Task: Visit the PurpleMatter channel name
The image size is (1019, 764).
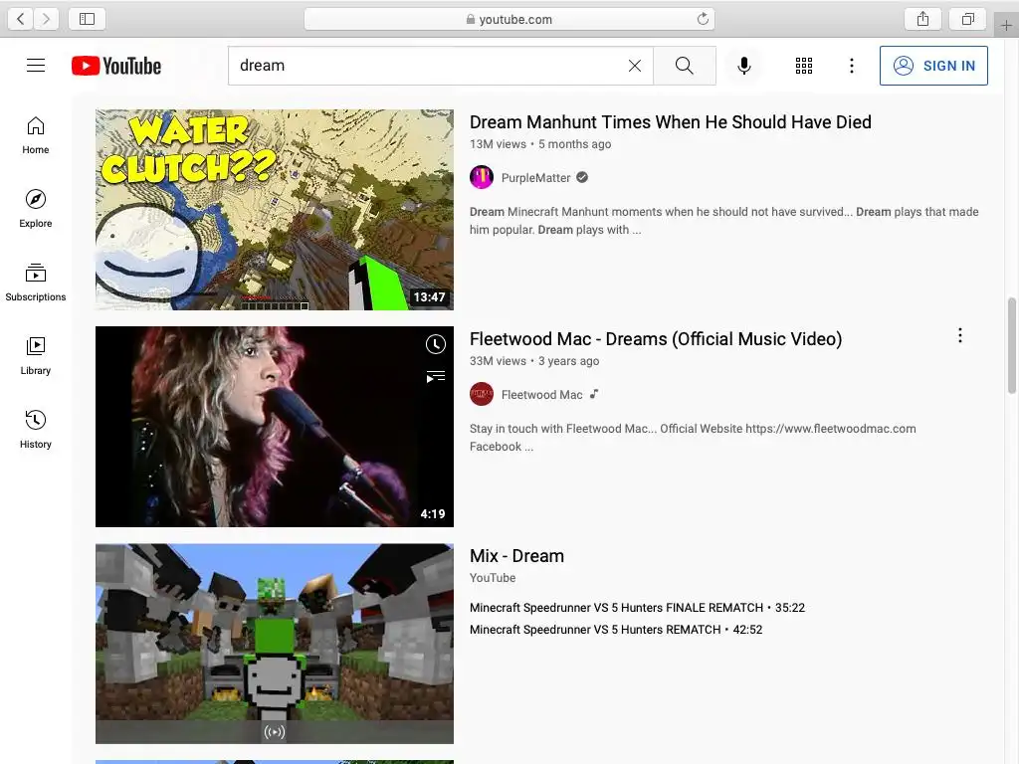Action: [536, 178]
